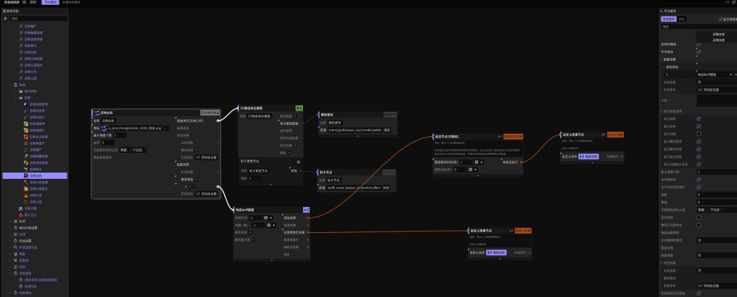
Task: Select the second tab in 节点属性 panel
Action: 682,19
